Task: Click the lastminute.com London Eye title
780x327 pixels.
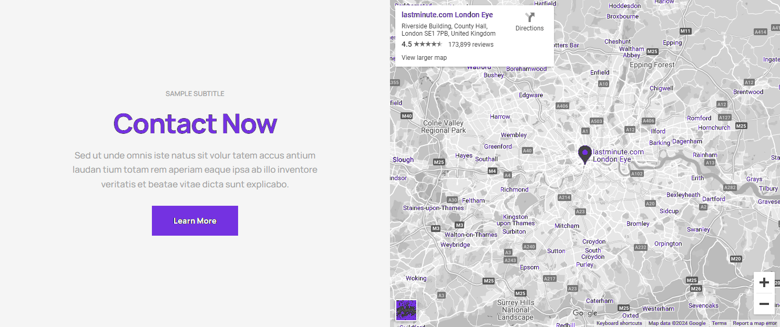Action: point(447,15)
